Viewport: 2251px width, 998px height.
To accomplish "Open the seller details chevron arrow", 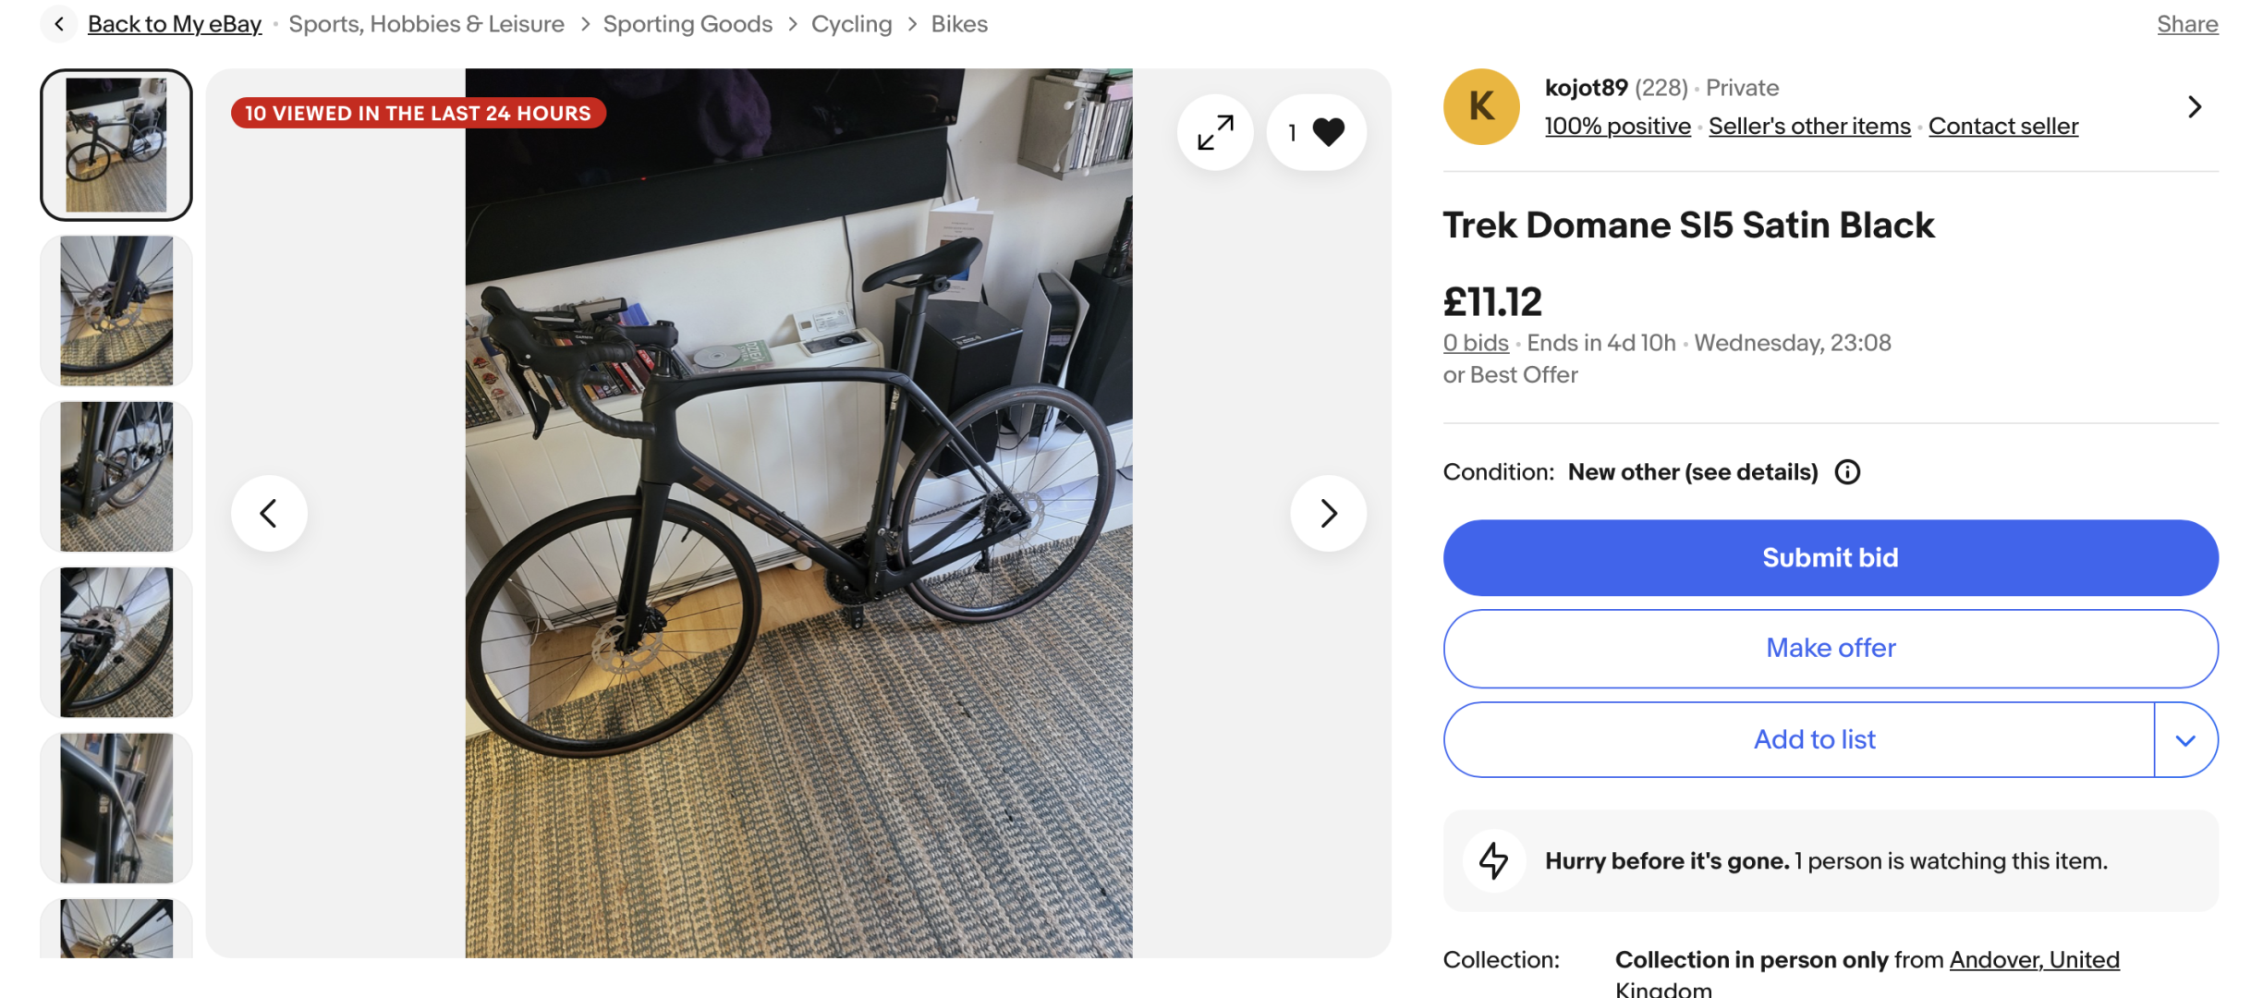I will [2195, 107].
